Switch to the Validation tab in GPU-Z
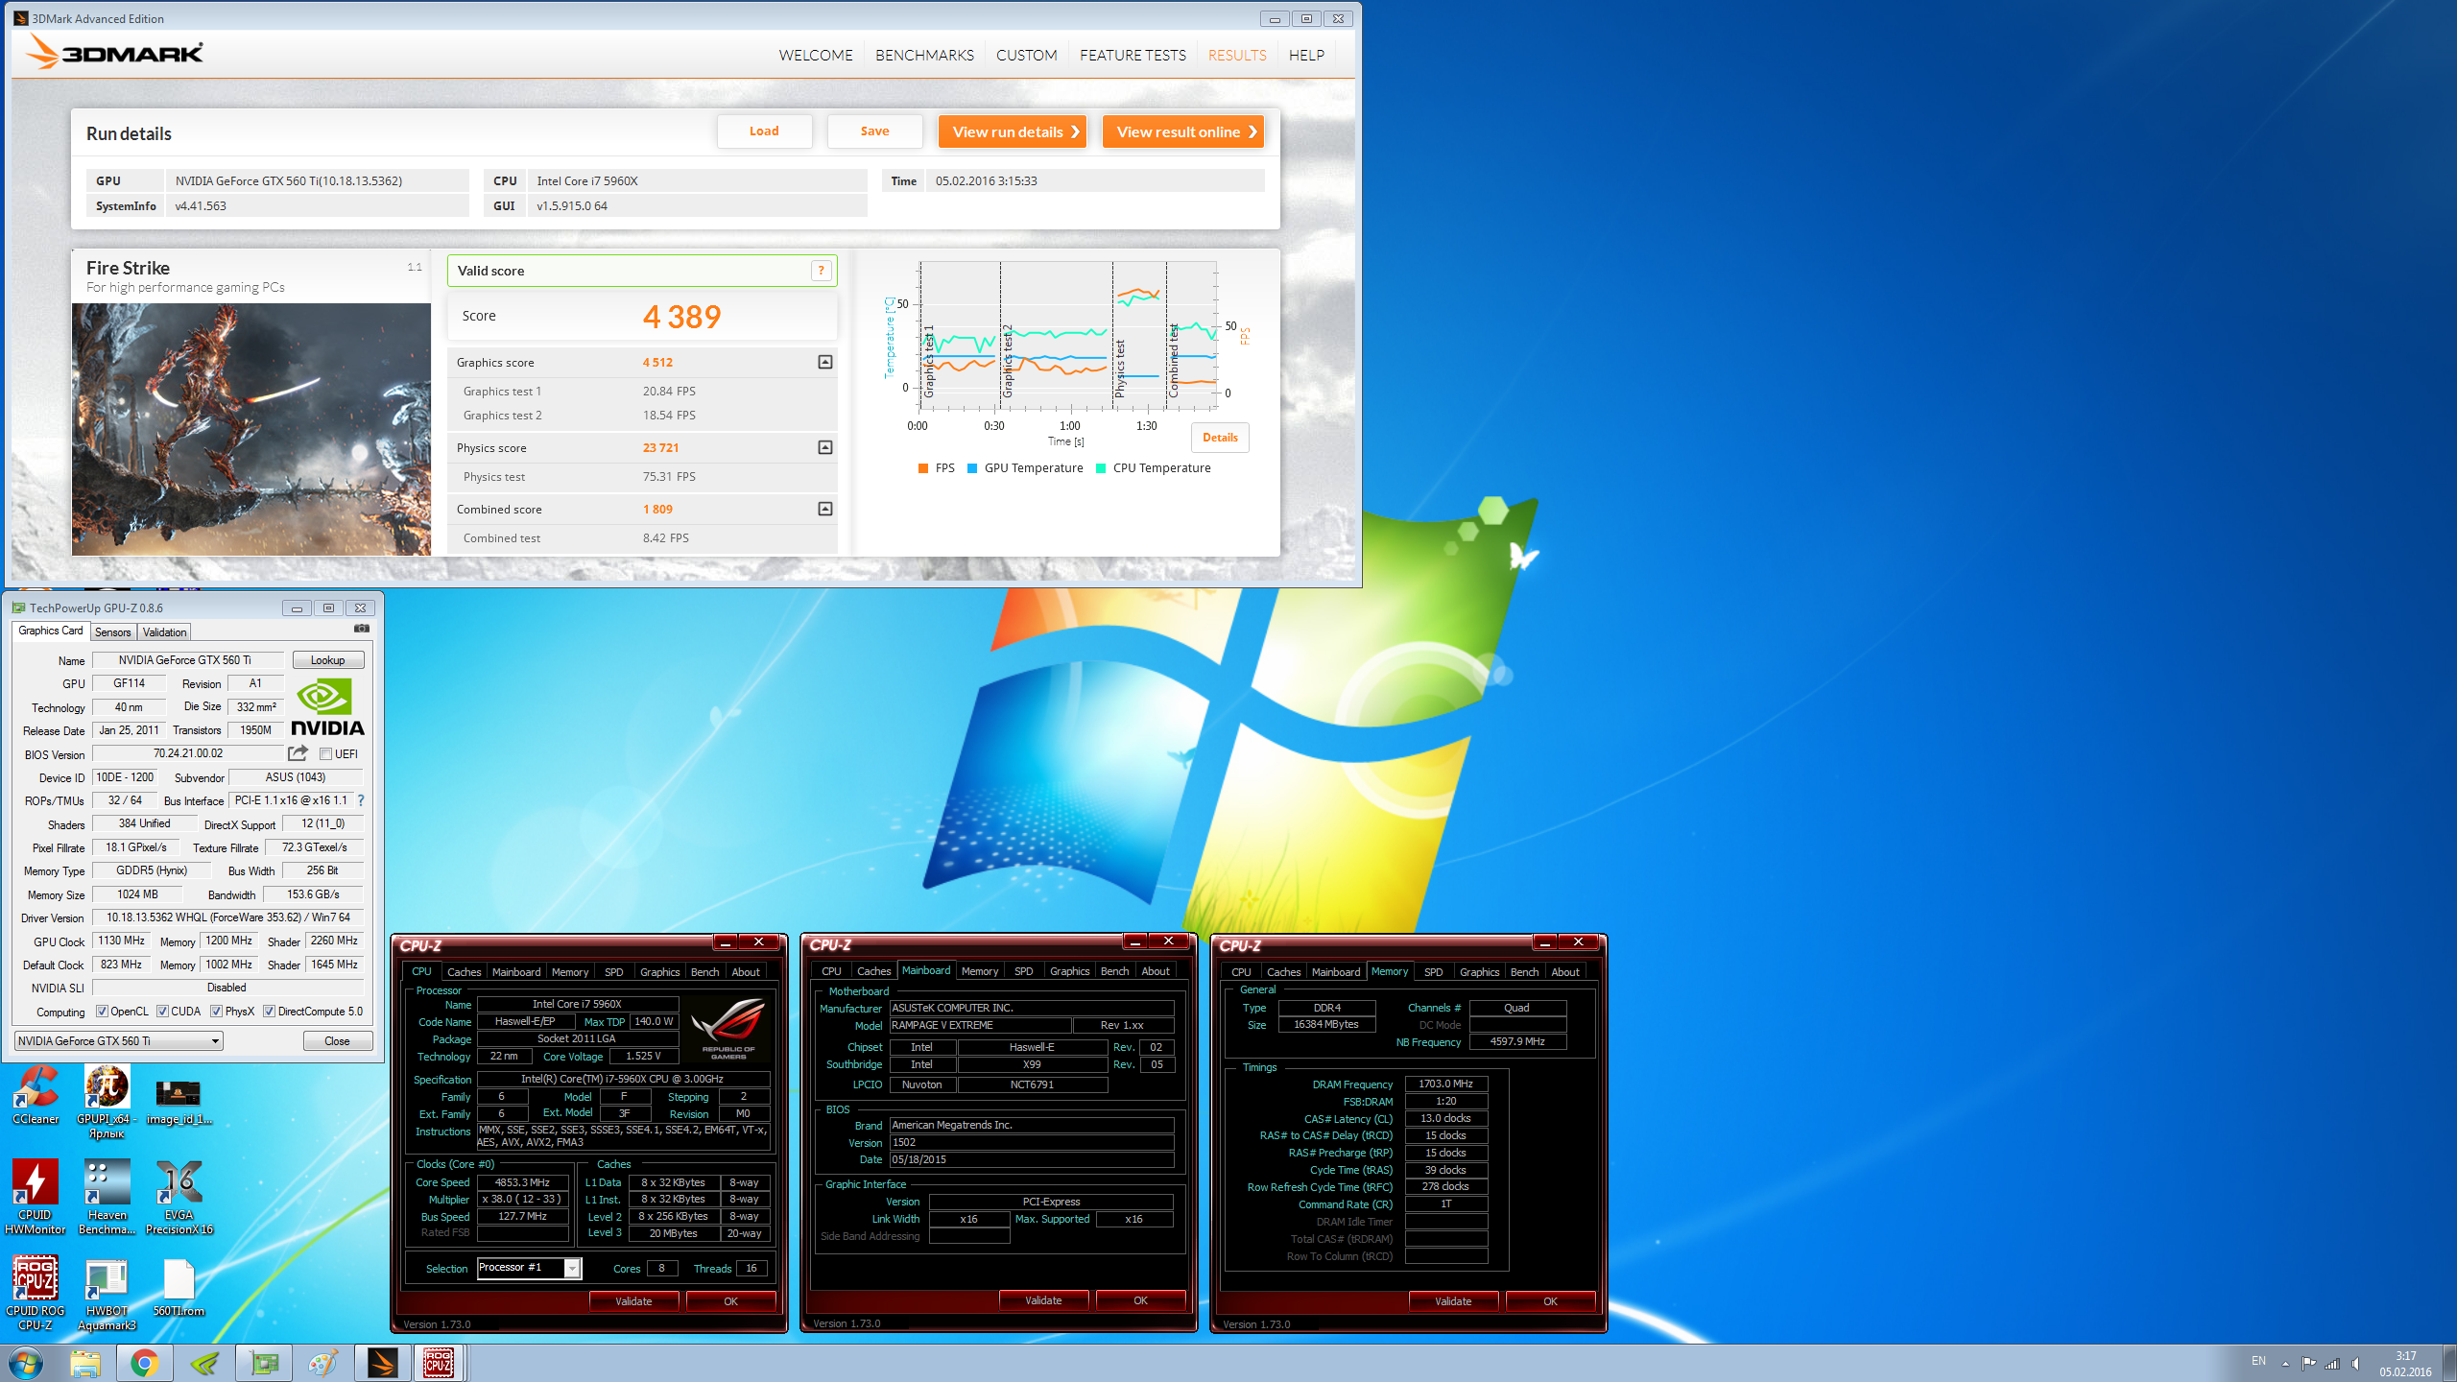Screen dimensions: 2457x1382 tap(164, 631)
